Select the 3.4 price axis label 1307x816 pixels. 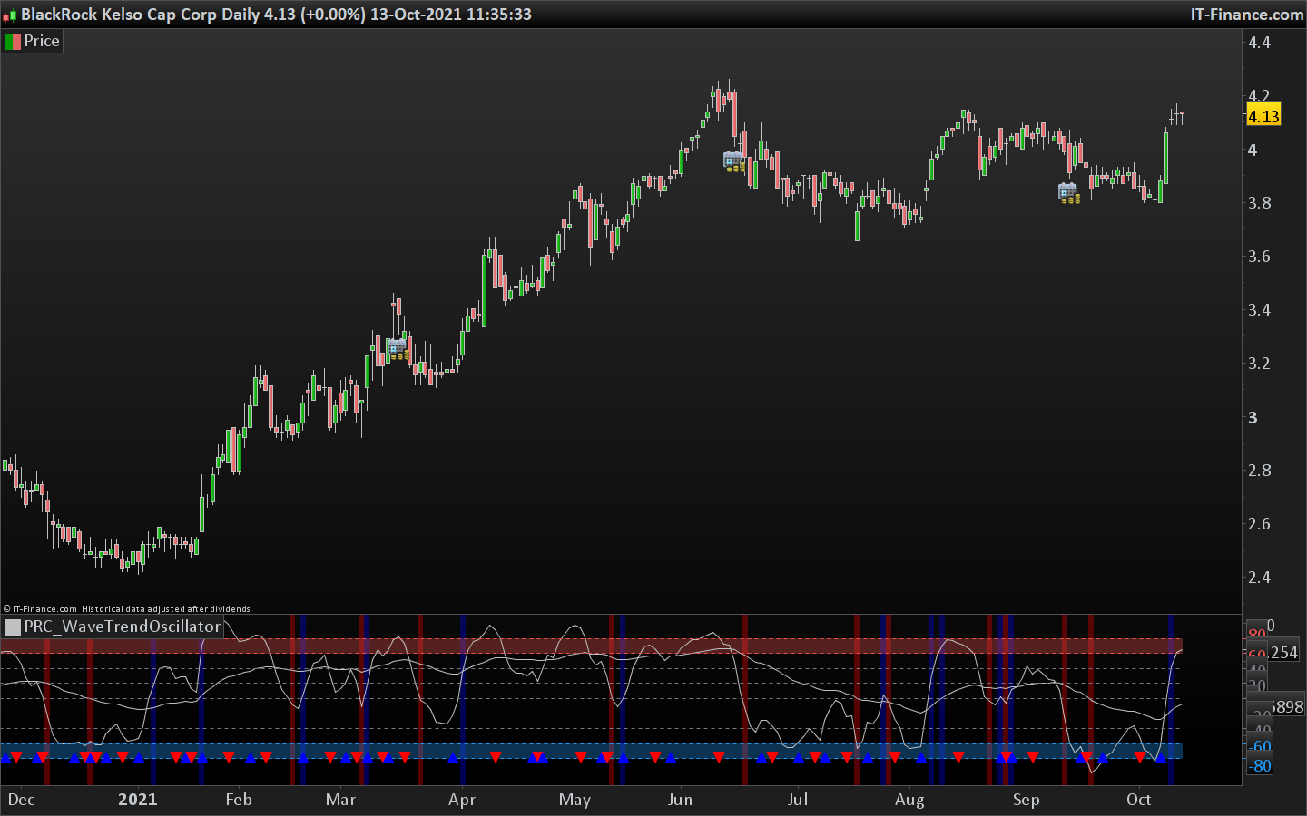pyautogui.click(x=1259, y=310)
